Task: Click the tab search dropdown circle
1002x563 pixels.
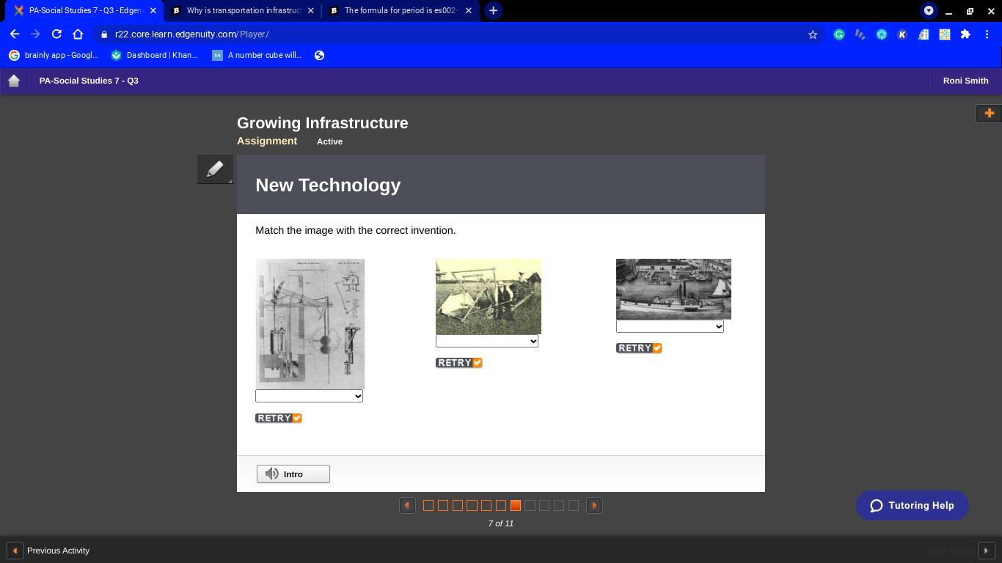Action: [x=929, y=11]
